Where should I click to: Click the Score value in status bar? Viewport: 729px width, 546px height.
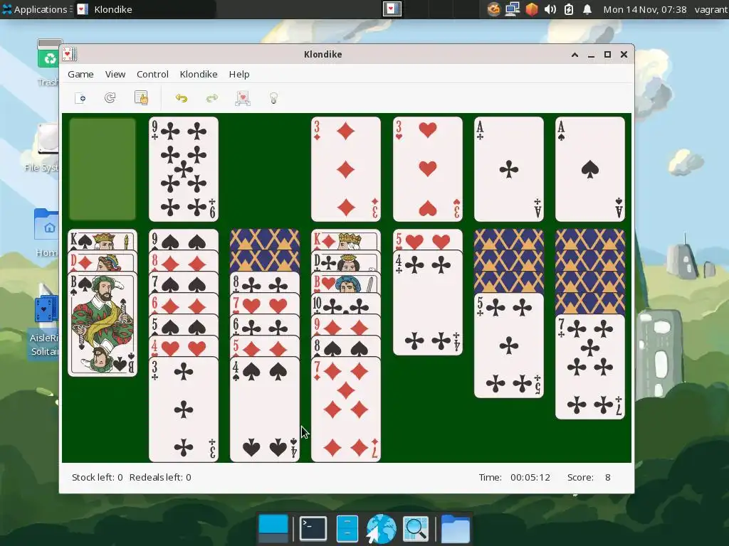[608, 477]
